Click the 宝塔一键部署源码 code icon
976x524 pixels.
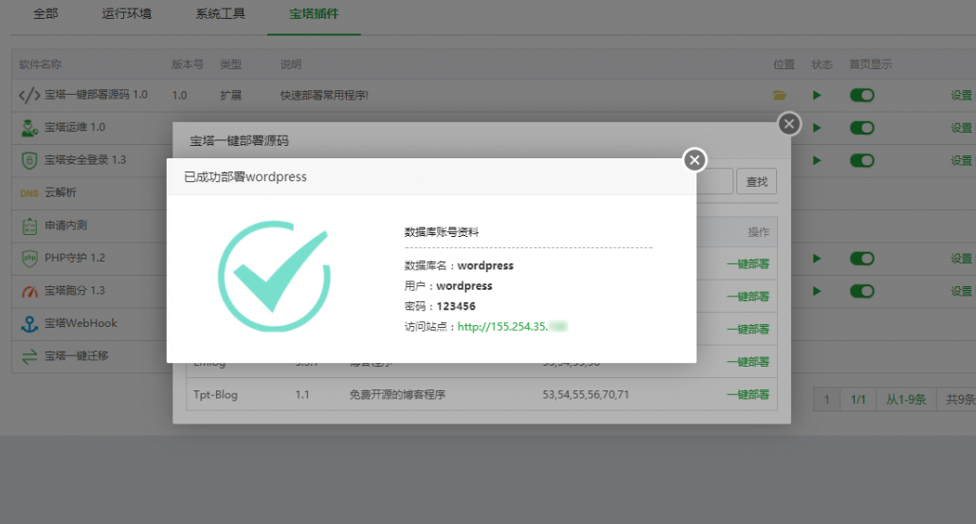tap(29, 95)
